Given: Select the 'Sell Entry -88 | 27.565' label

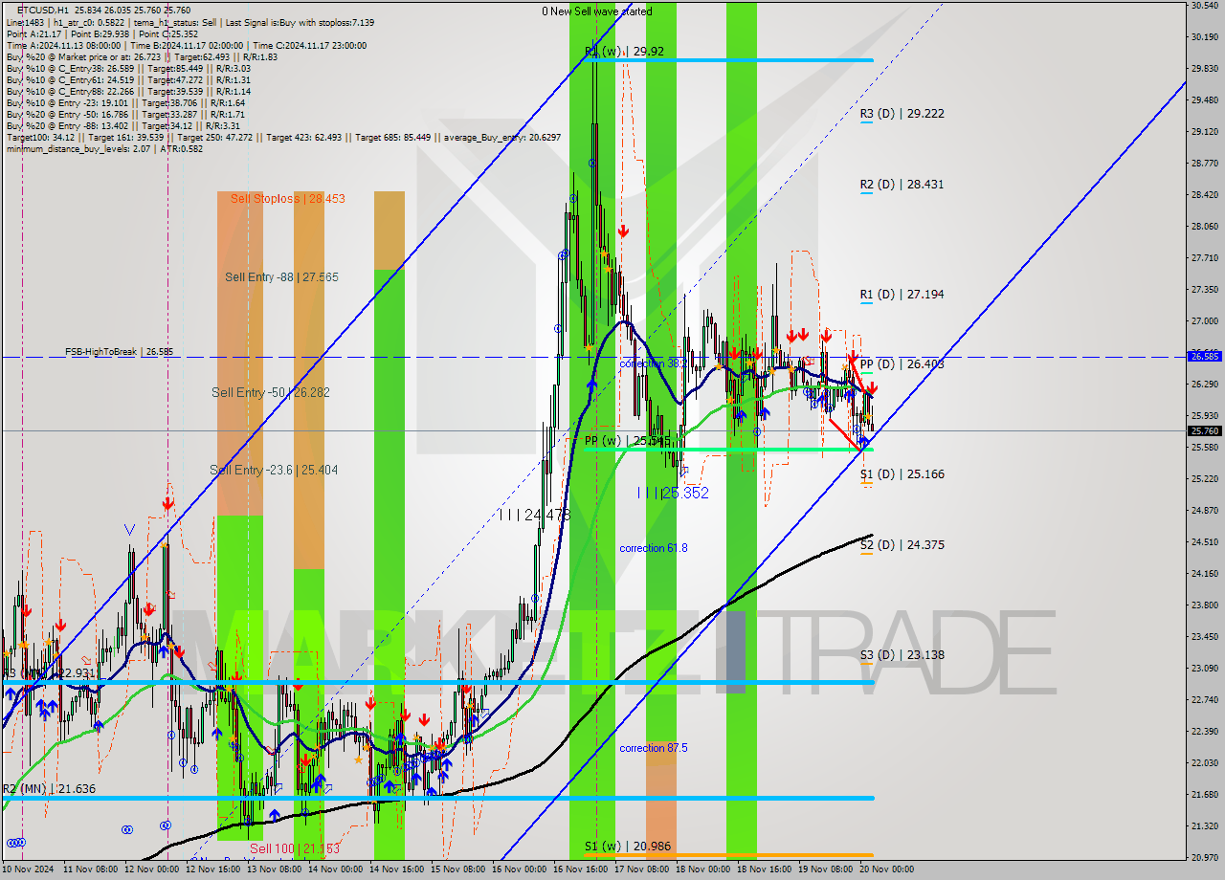Looking at the screenshot, I should pyautogui.click(x=282, y=277).
